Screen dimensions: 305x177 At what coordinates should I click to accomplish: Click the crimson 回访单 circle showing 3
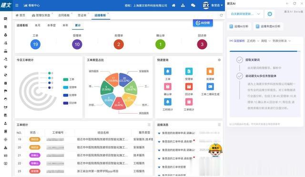coord(202,44)
